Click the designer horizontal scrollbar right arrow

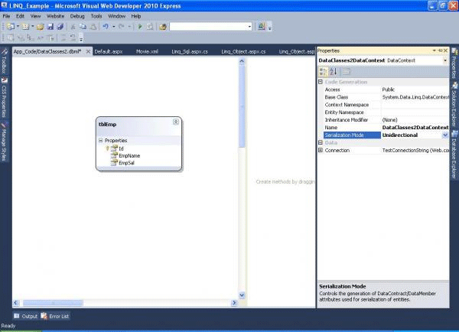(234, 303)
